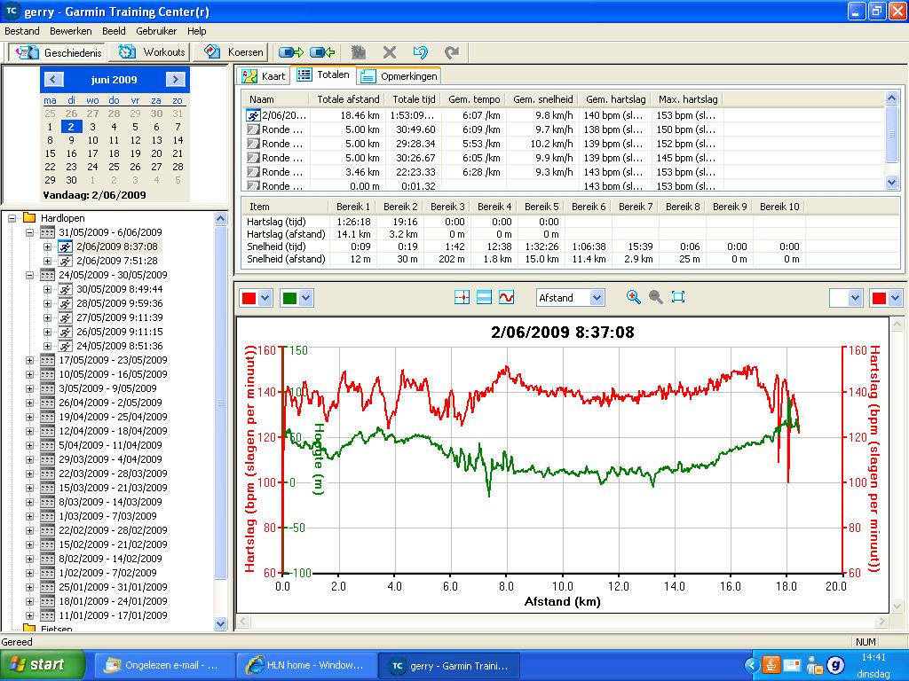This screenshot has width=909, height=681.
Task: Toggle the graph zones bands icon
Action: click(484, 298)
